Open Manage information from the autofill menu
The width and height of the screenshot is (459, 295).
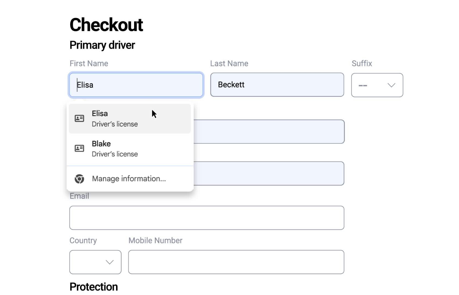[129, 179]
